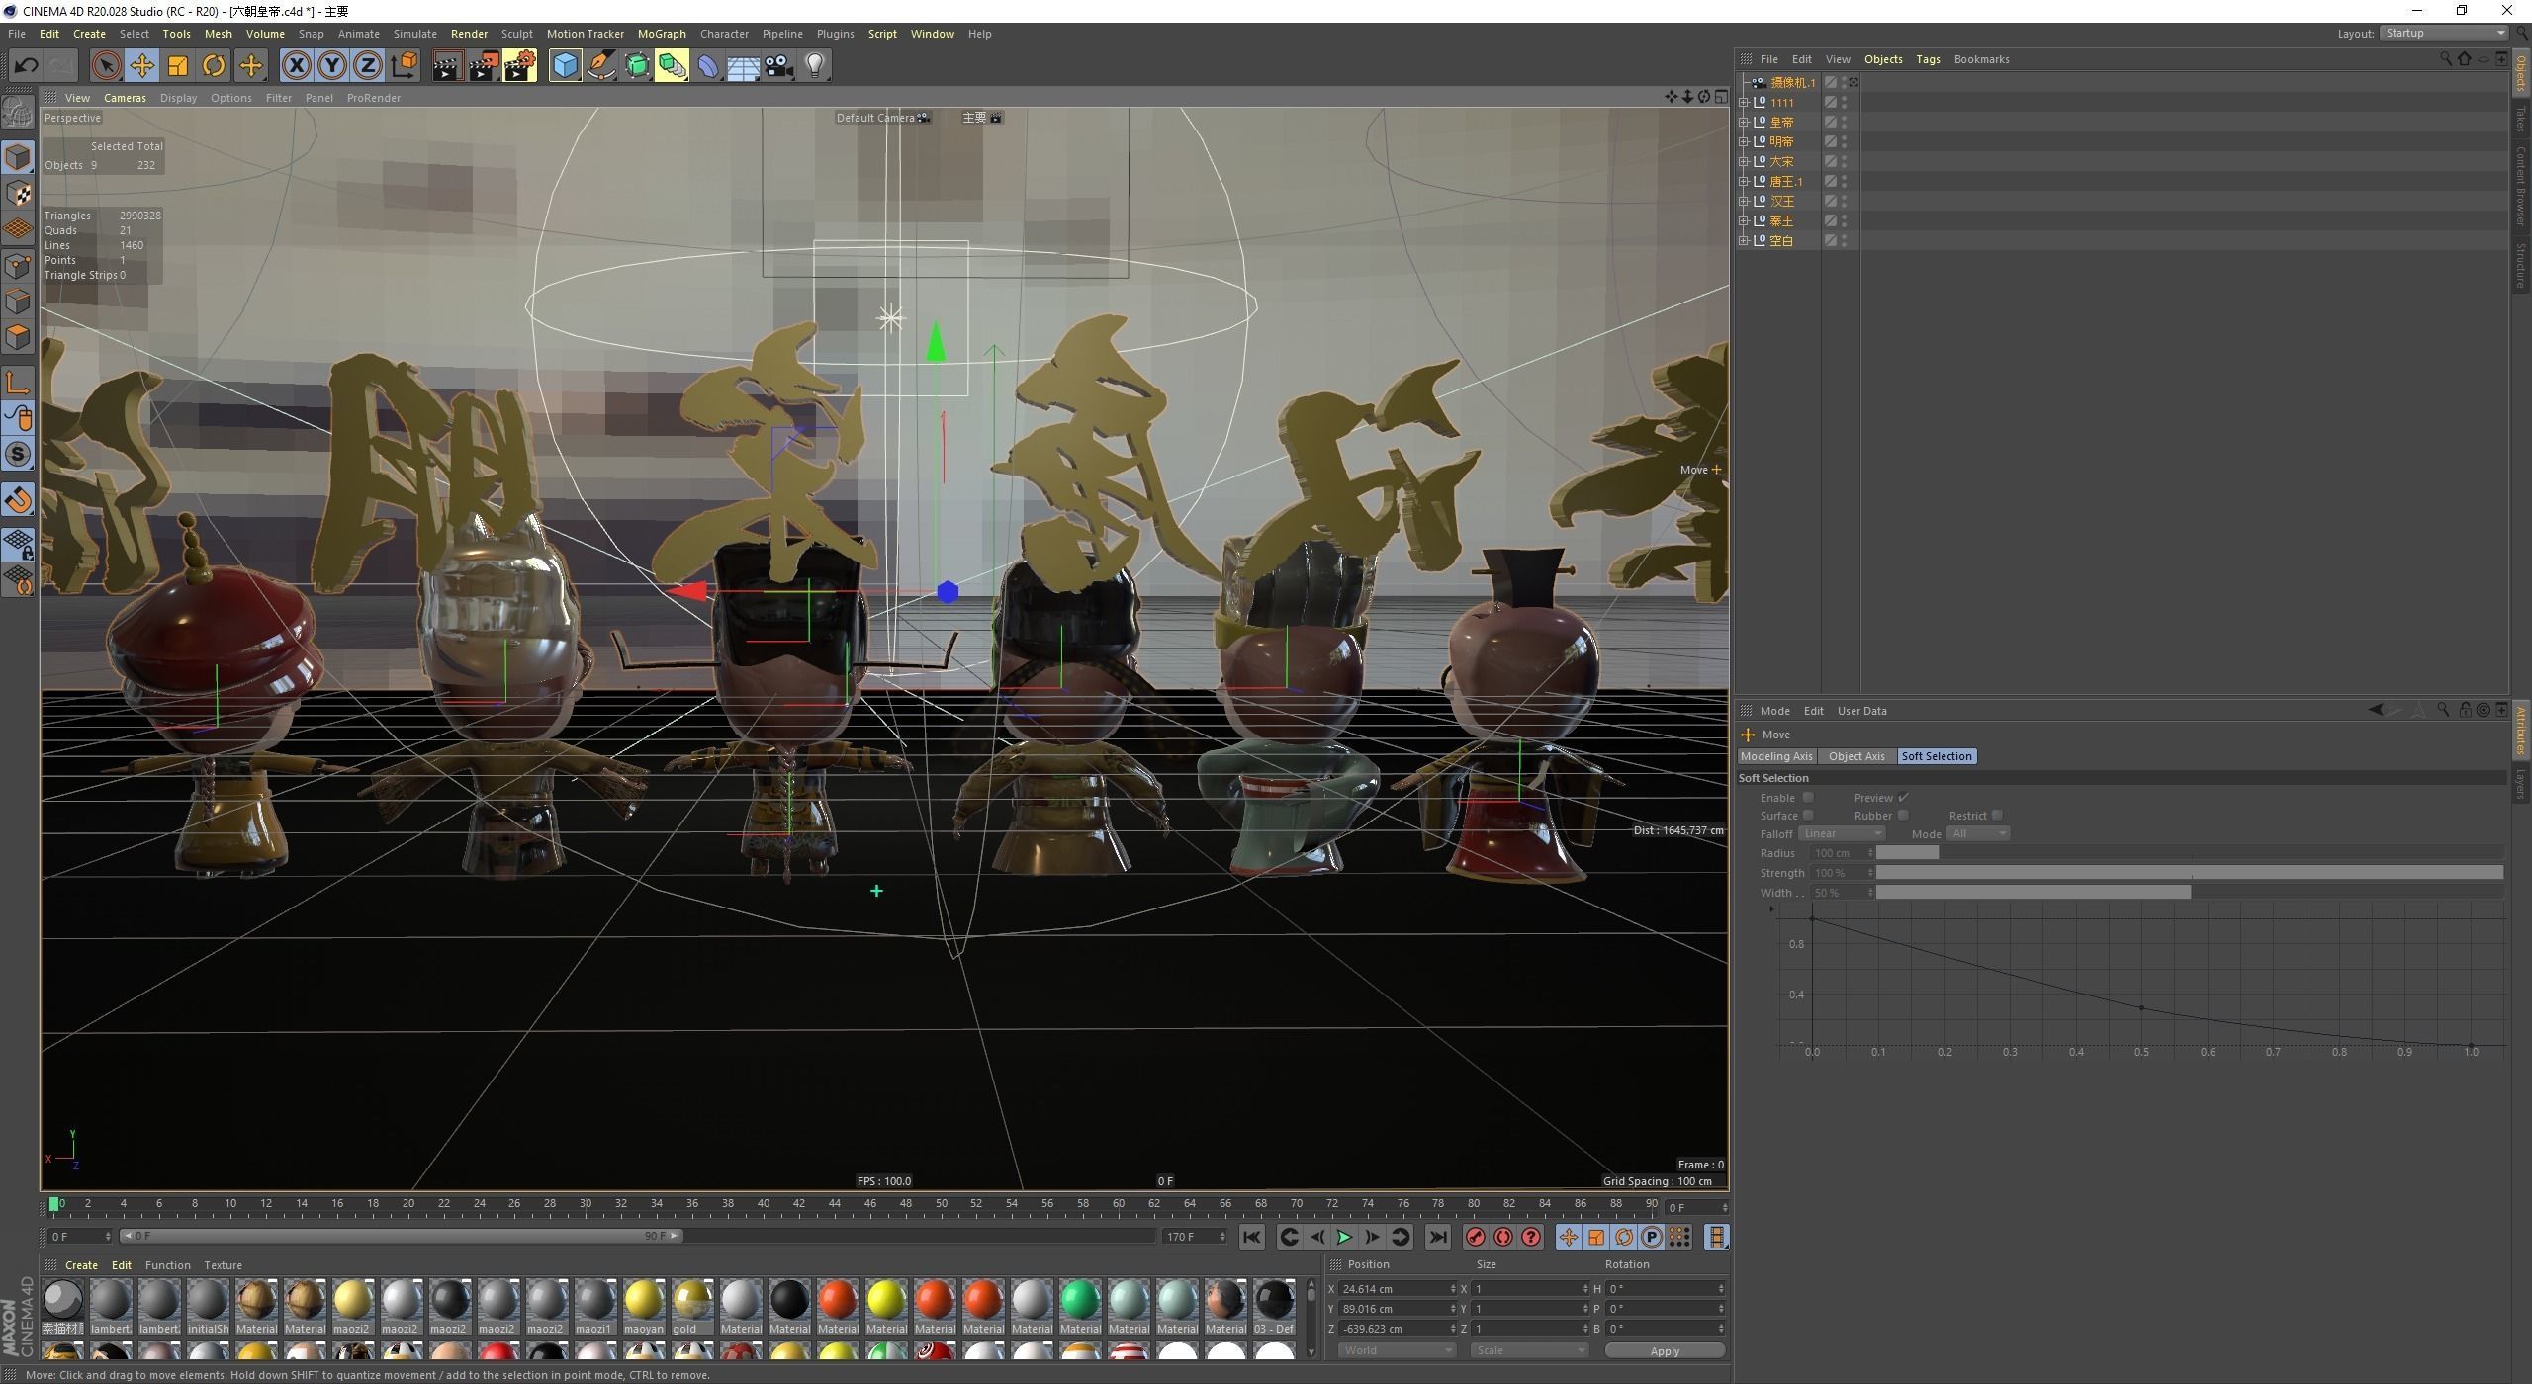This screenshot has width=2532, height=1384.
Task: Expand the 皇帝 object in Object Manager
Action: (1744, 122)
